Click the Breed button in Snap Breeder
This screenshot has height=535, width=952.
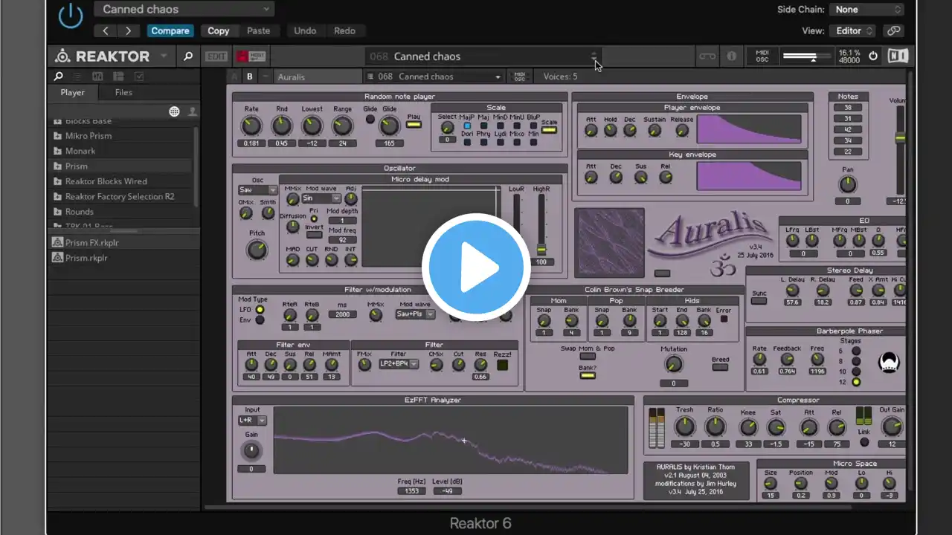click(720, 368)
